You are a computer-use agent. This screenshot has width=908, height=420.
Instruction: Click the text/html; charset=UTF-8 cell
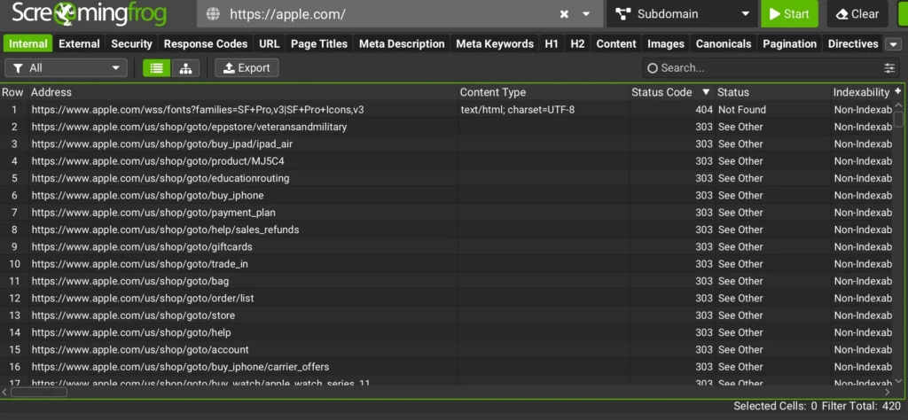518,109
